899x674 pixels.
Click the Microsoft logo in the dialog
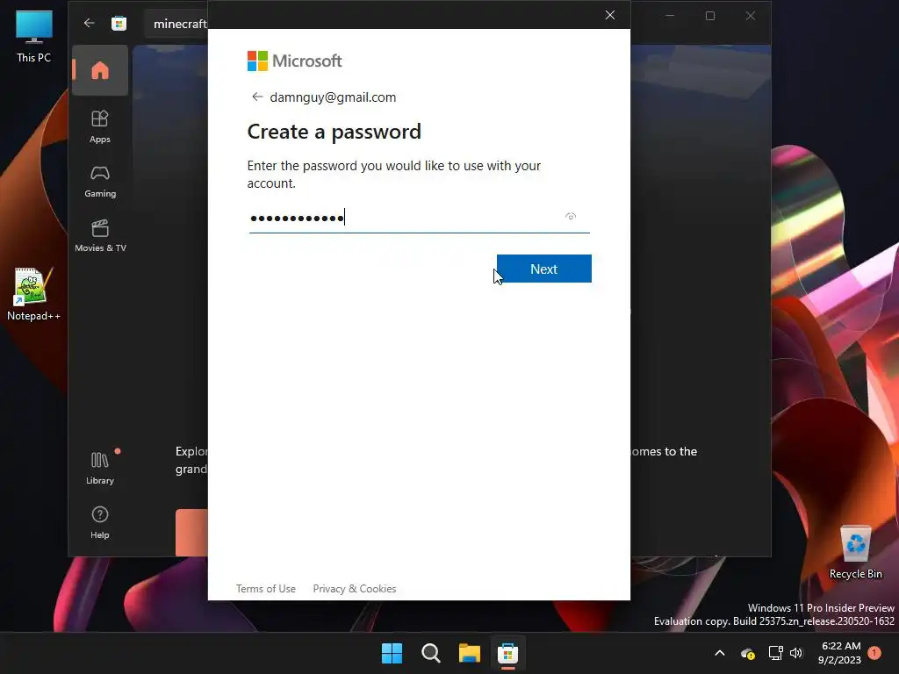coord(295,61)
